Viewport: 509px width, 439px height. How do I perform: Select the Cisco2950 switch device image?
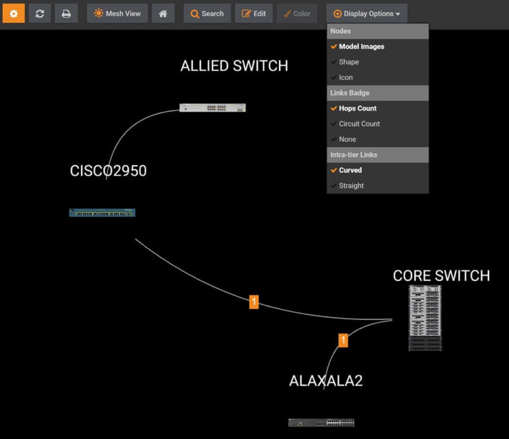point(102,213)
